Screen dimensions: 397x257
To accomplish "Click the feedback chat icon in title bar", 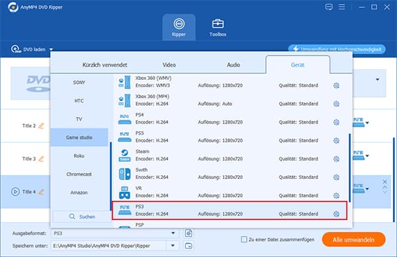I will coord(329,7).
